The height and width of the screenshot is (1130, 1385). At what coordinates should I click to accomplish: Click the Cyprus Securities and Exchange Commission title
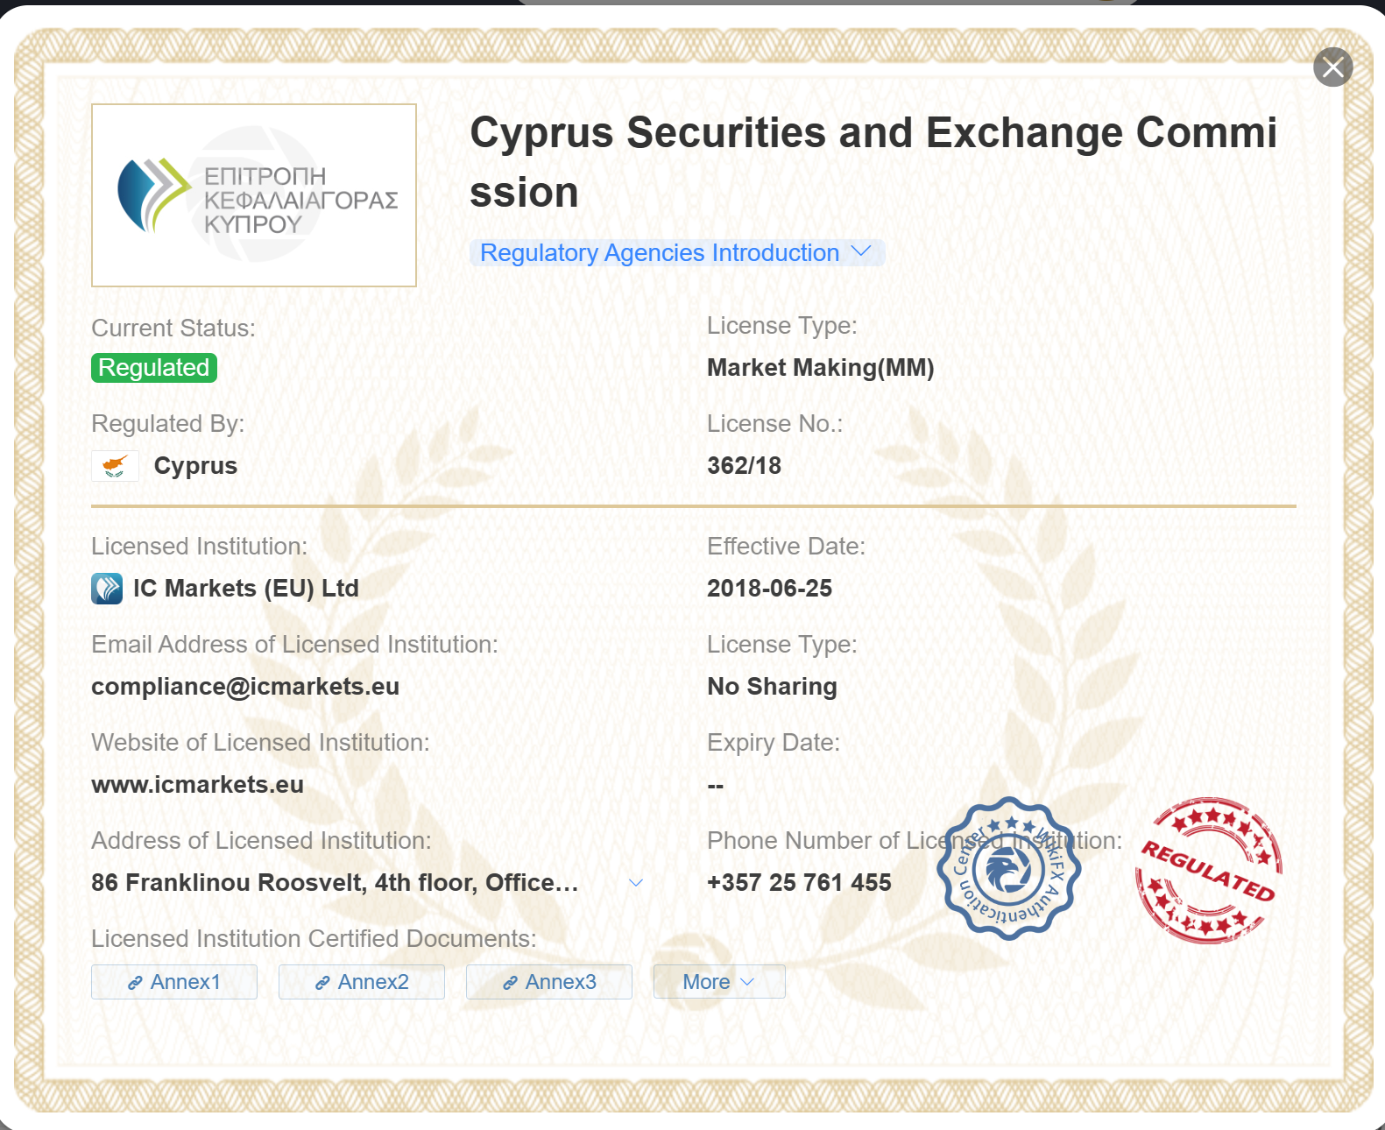point(873,163)
